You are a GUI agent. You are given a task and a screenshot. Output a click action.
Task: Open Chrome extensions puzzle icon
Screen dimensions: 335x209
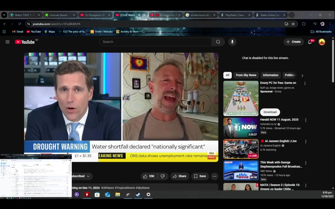(x=304, y=24)
